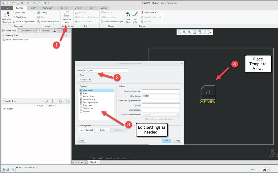This screenshot has height=173, width=278.
Task: Click the navigator toggle icon in status bar
Action: (4, 170)
